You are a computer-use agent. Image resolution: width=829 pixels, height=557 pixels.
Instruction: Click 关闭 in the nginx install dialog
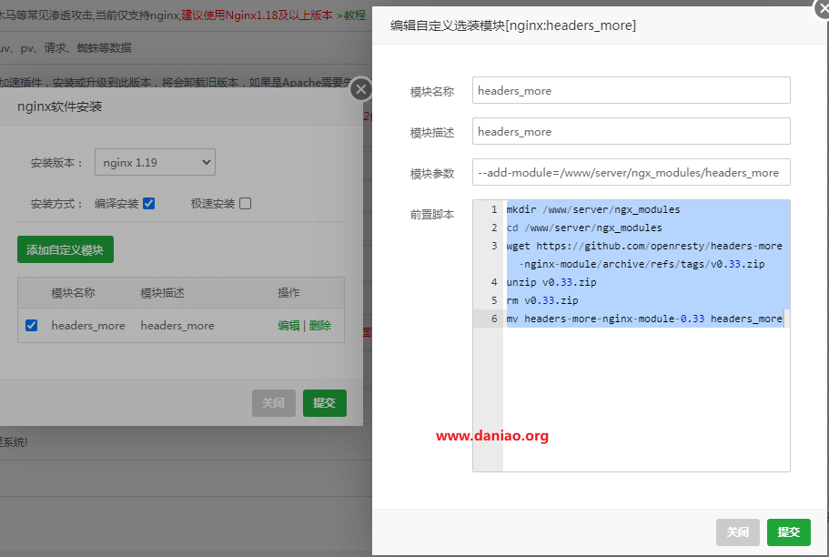pyautogui.click(x=273, y=403)
